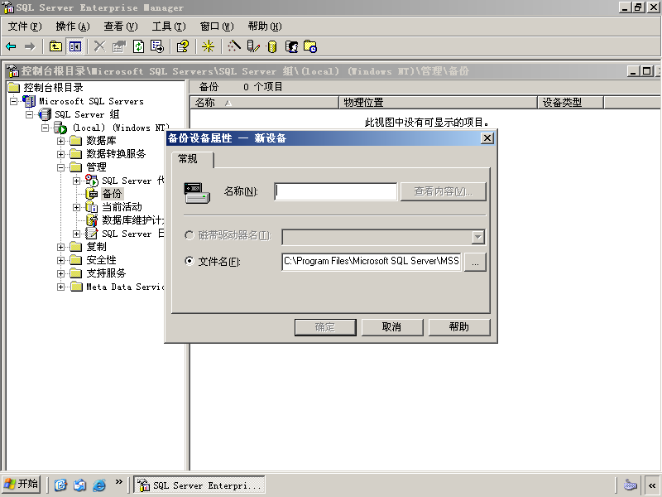Open the Help toolbar icon
The height and width of the screenshot is (497, 662).
pyautogui.click(x=183, y=46)
